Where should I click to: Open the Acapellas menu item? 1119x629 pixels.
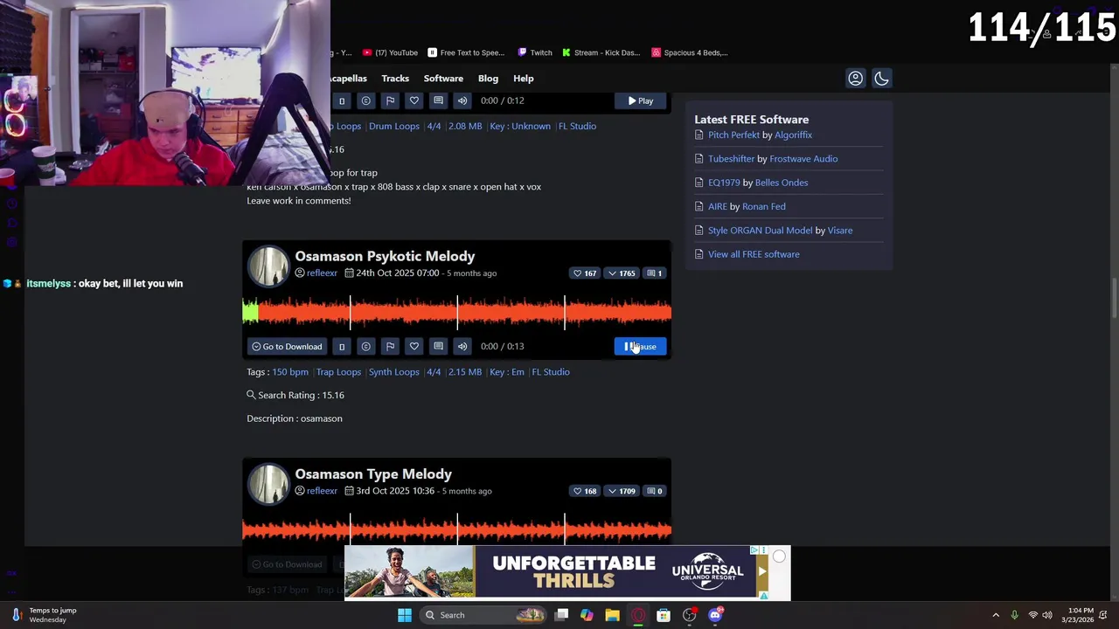point(348,79)
